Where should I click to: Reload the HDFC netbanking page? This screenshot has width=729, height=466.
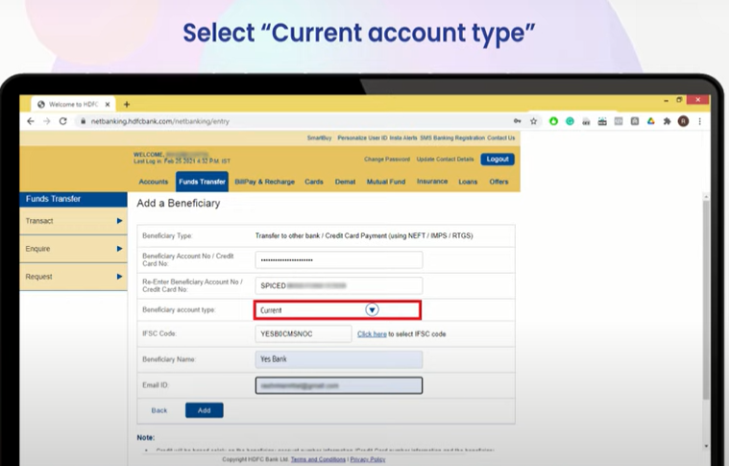[x=62, y=121]
